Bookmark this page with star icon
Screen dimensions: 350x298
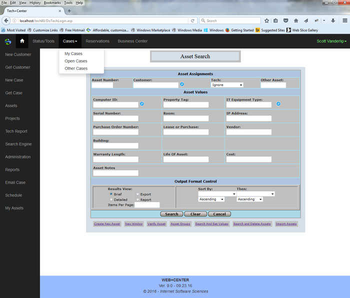click(x=266, y=21)
